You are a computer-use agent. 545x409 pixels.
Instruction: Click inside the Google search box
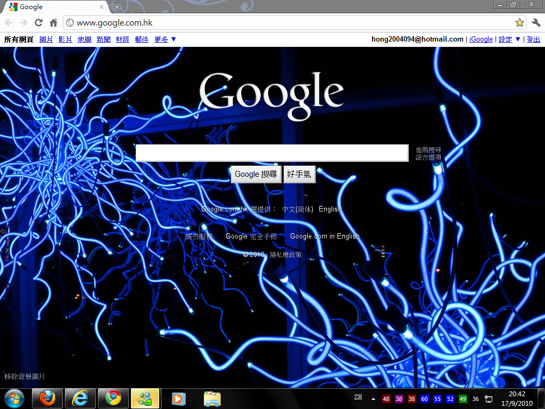(x=271, y=153)
